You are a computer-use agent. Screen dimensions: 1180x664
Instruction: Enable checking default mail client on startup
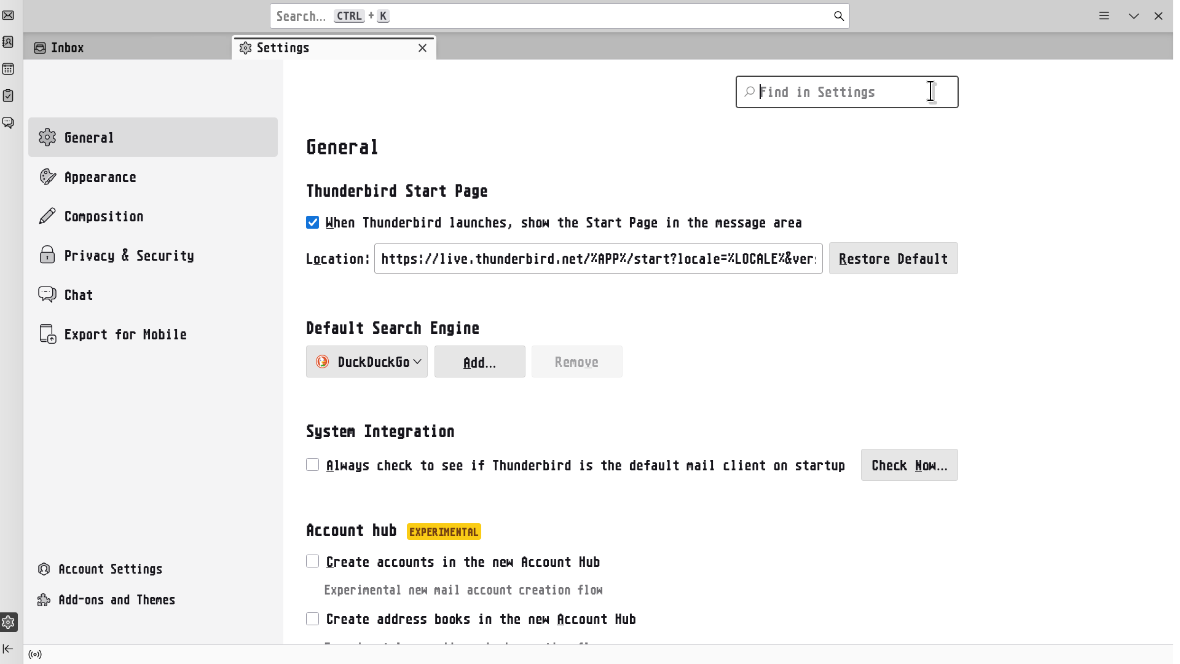tap(312, 465)
